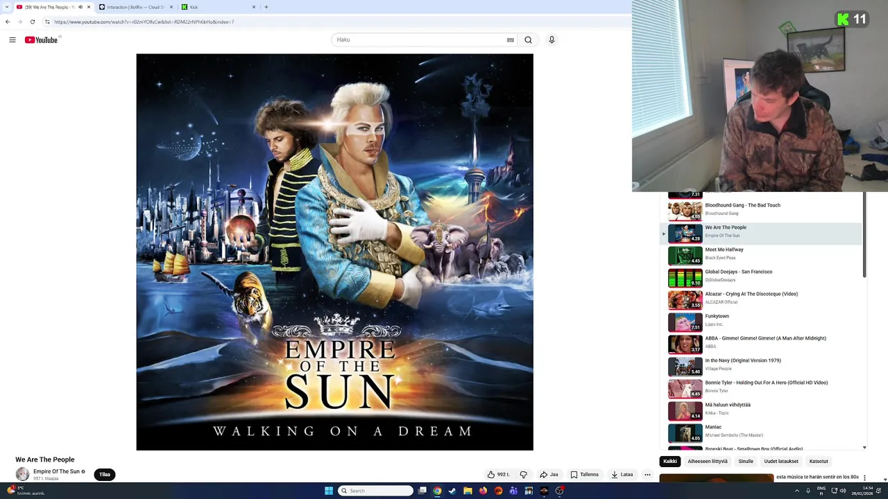
Task: Open the weather widget on taskbar
Action: (x=26, y=491)
